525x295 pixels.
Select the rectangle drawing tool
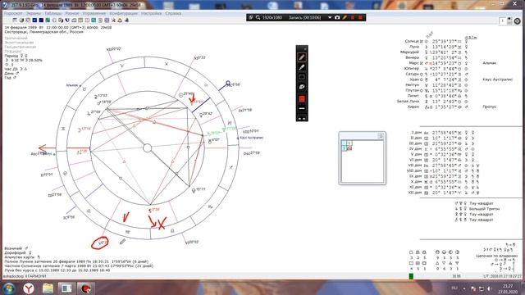coord(302,77)
